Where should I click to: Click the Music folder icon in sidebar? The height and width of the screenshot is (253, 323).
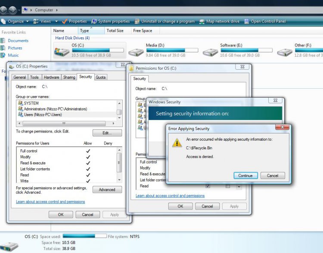tap(3, 55)
